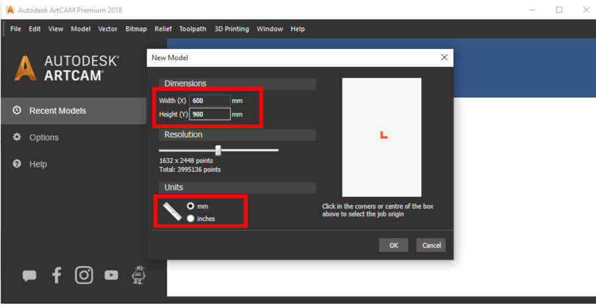Open the forum chat bubble icon

click(x=30, y=275)
